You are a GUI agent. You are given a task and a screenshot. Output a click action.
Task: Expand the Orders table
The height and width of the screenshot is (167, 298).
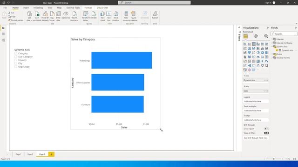pyautogui.click(x=272, y=54)
